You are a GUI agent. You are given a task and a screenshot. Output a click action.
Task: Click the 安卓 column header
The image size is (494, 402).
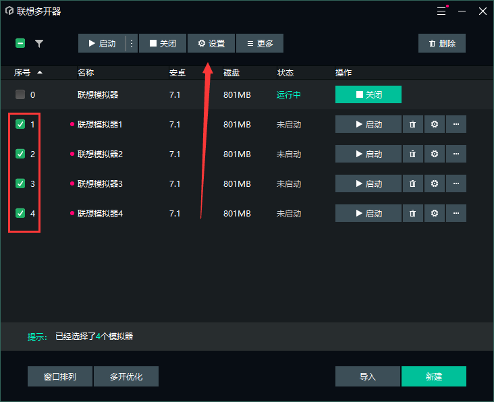coord(177,73)
